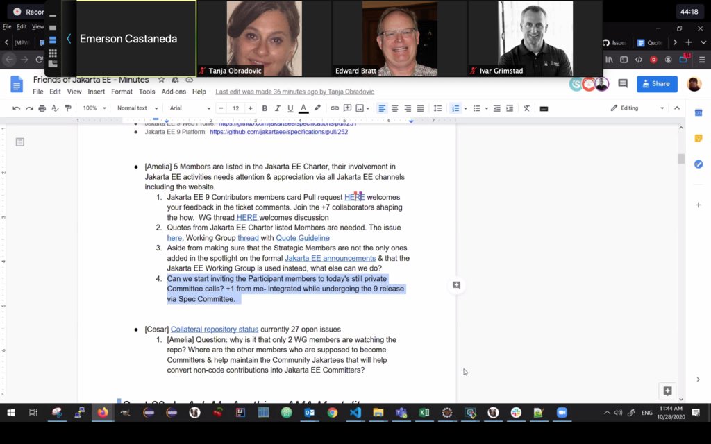Screen dimensions: 711x444
Task: Open the Arial font dropdown
Action: (190, 108)
